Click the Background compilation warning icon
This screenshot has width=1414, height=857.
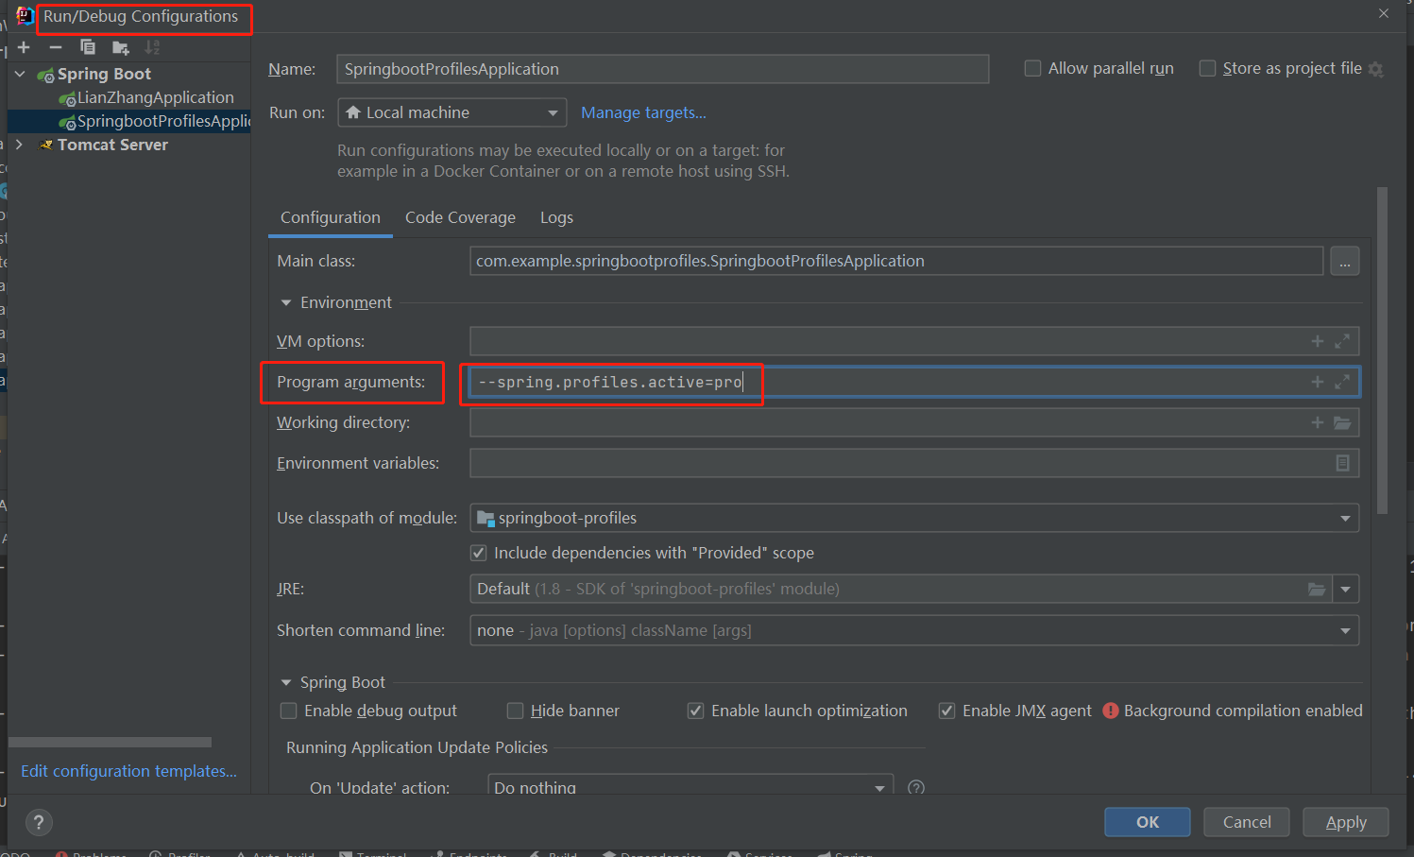[x=1111, y=711]
